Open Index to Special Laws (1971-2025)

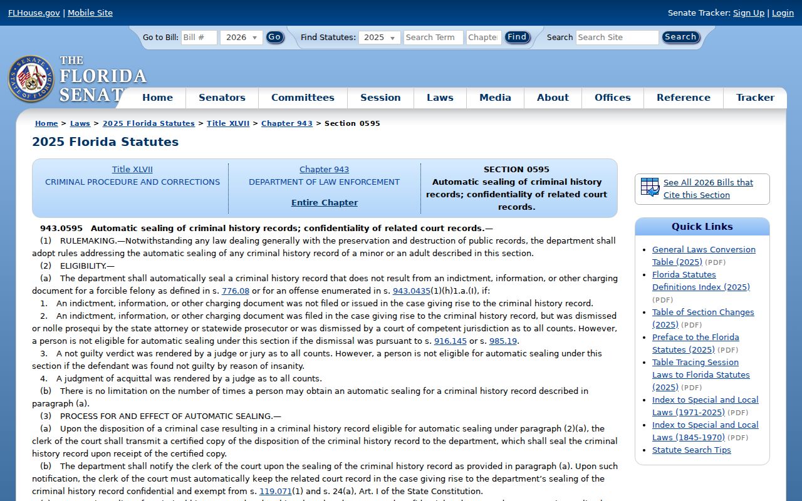[x=705, y=406]
